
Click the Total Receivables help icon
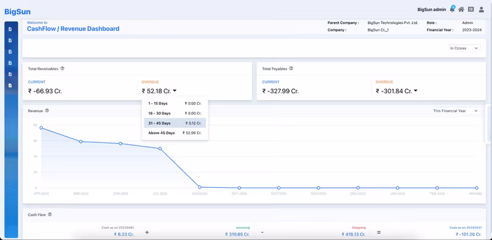tap(62, 68)
